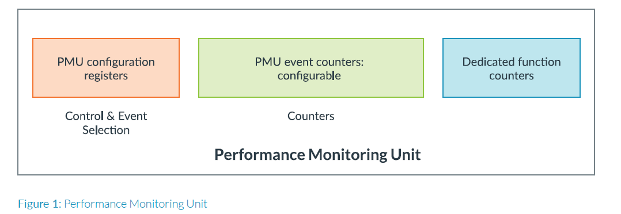Click the Control & Event Selection label
The width and height of the screenshot is (621, 214).
point(106,123)
